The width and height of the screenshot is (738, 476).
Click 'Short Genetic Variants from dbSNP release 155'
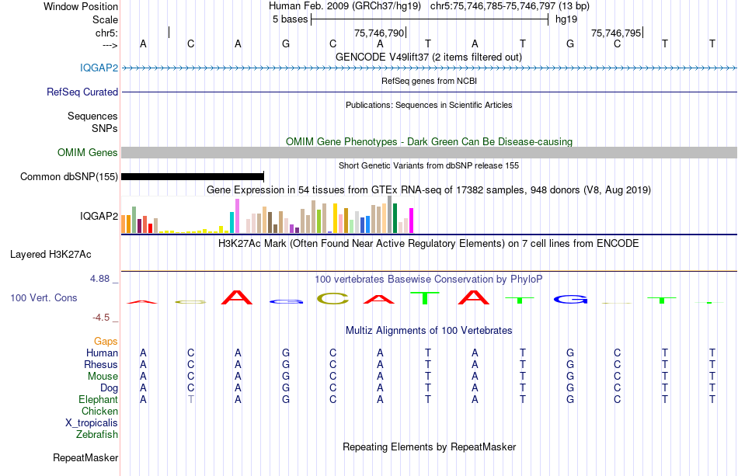(429, 165)
